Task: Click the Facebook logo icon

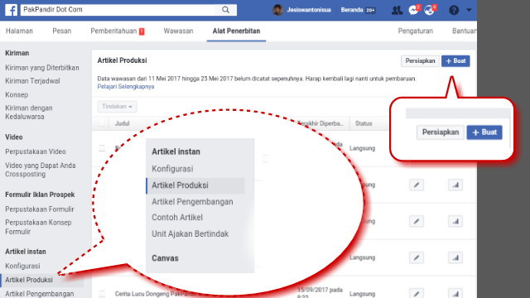Action: tap(11, 10)
